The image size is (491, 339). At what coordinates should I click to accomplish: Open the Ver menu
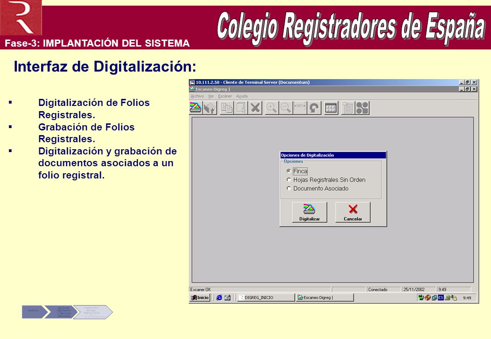pos(211,96)
